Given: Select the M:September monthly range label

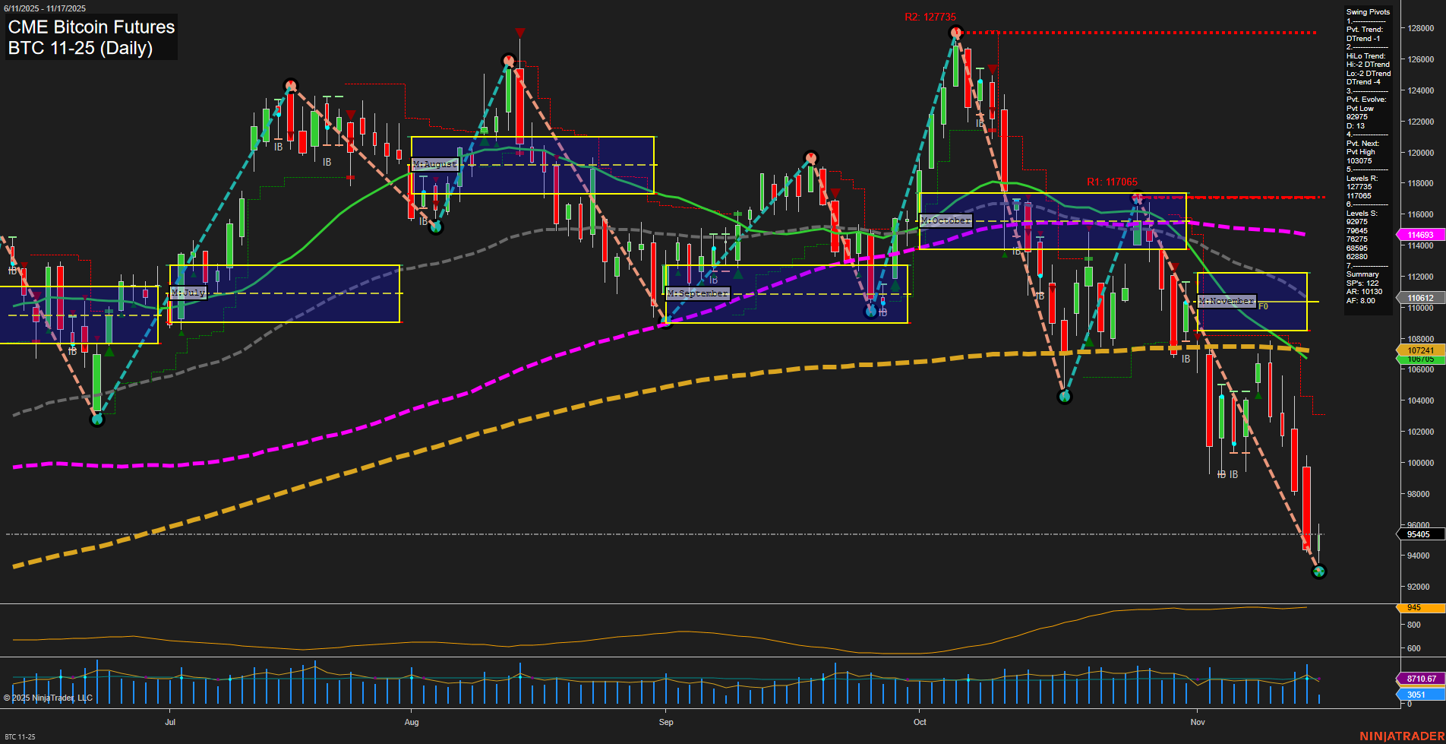Looking at the screenshot, I should coord(697,293).
